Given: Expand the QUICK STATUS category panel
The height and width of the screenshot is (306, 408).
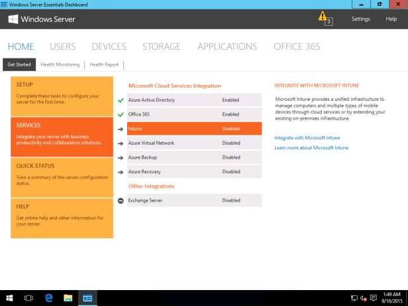Looking at the screenshot, I should [x=62, y=177].
